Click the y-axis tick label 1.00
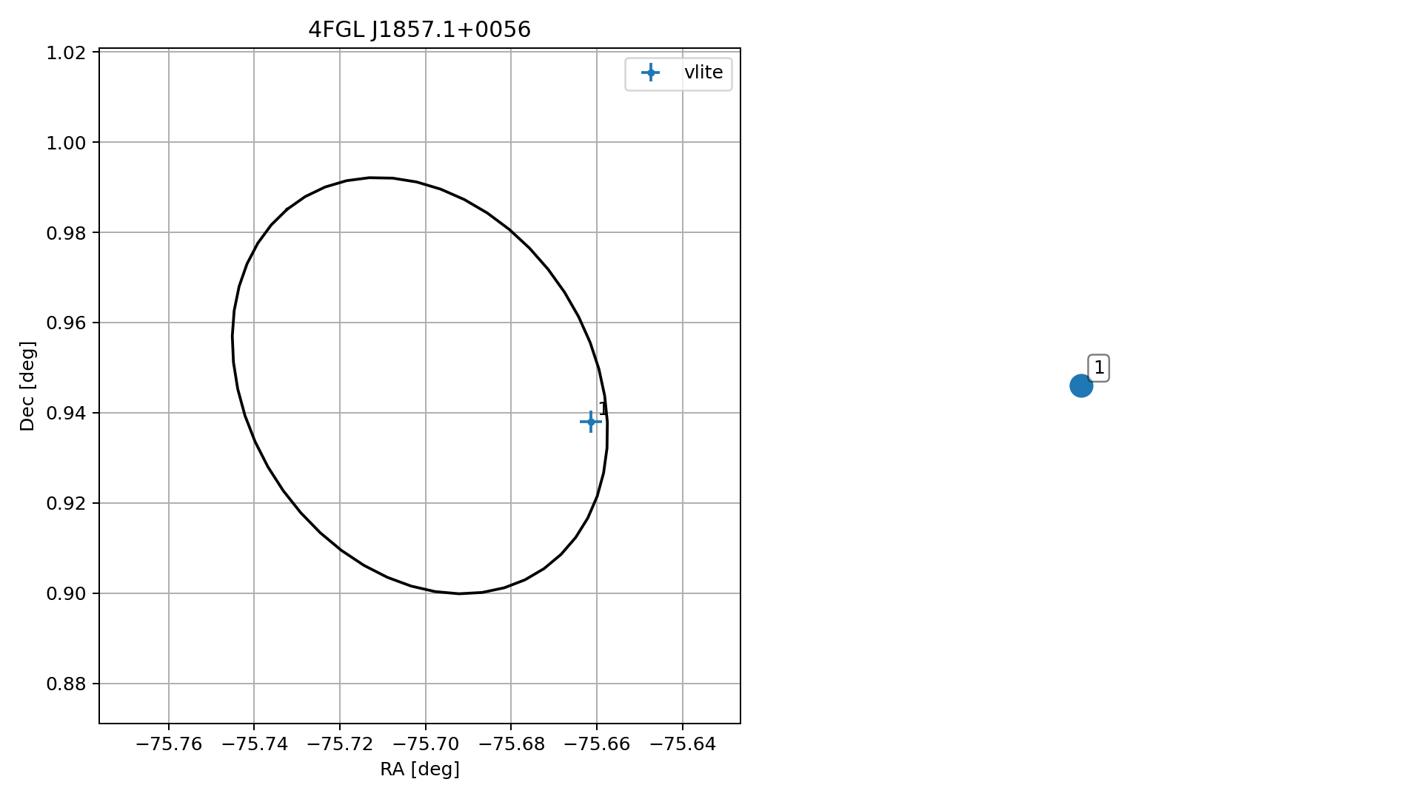Screen dimensions: 1421x799 [x=67, y=143]
